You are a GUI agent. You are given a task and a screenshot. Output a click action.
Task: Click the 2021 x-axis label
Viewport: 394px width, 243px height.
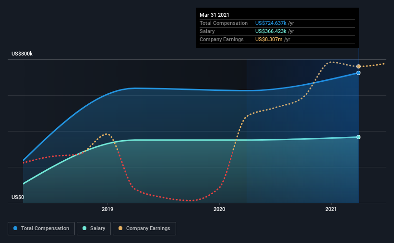tap(331, 209)
